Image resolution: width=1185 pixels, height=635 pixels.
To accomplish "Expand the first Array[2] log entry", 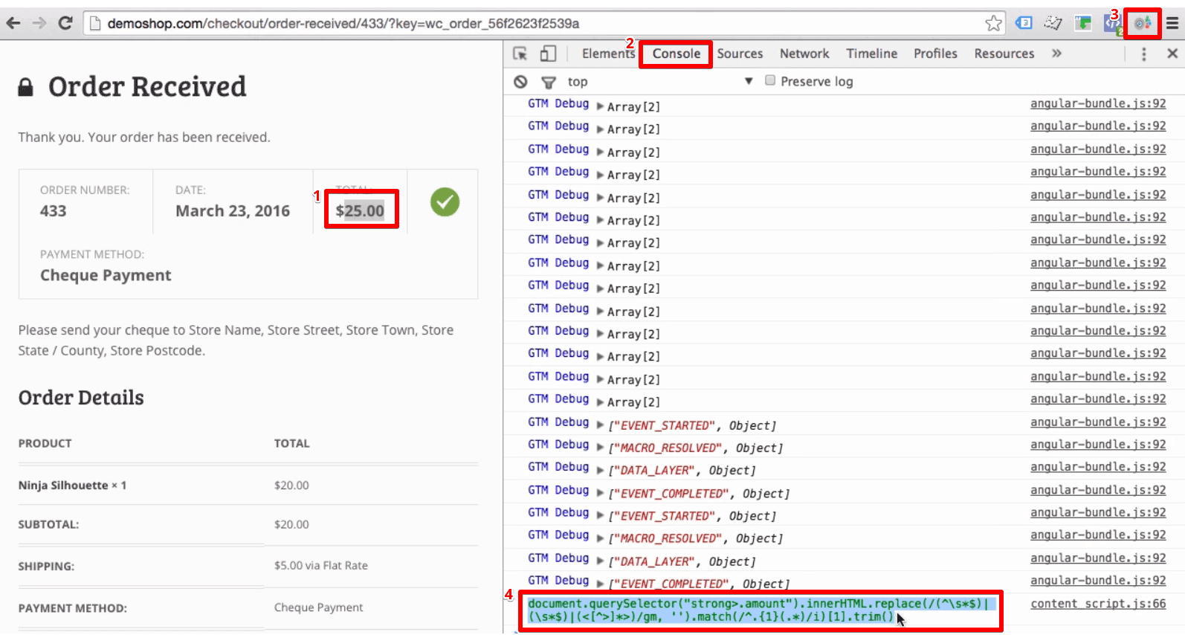I will tap(600, 106).
